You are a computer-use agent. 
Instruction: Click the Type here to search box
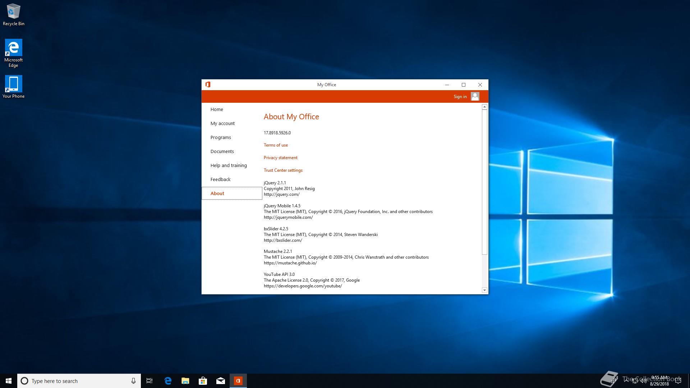pyautogui.click(x=79, y=381)
